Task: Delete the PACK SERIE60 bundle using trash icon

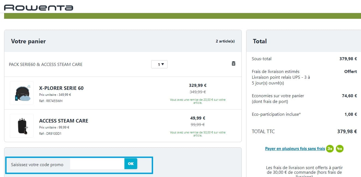Action: (x=233, y=63)
